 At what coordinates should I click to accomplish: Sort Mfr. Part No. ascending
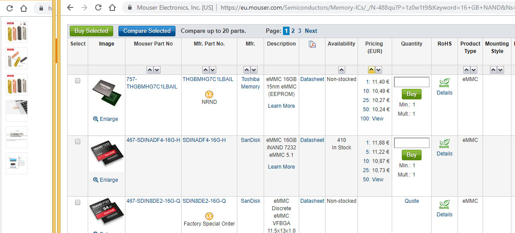206,70
